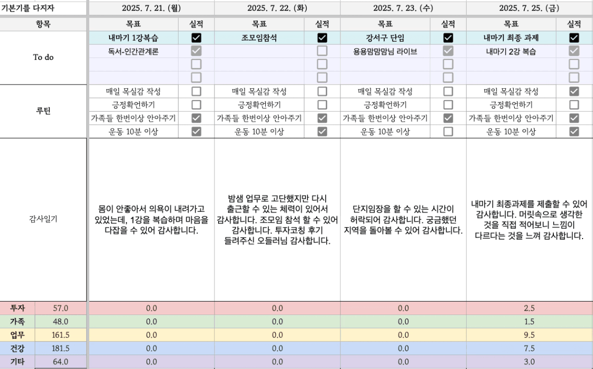
Task: Uncheck 가족들 한번이상 안아주기 for July 22
Action: (x=322, y=118)
